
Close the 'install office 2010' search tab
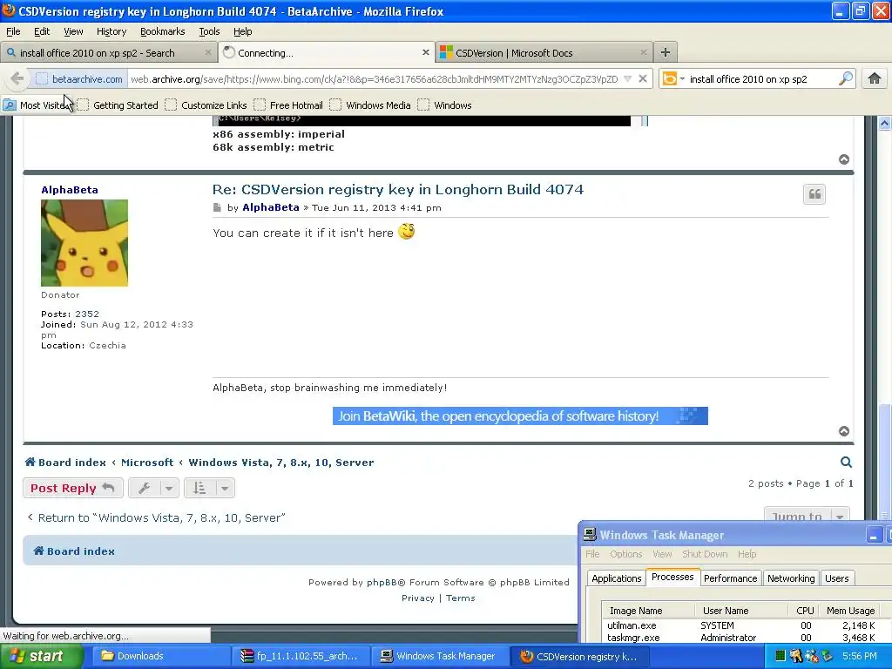click(x=207, y=52)
